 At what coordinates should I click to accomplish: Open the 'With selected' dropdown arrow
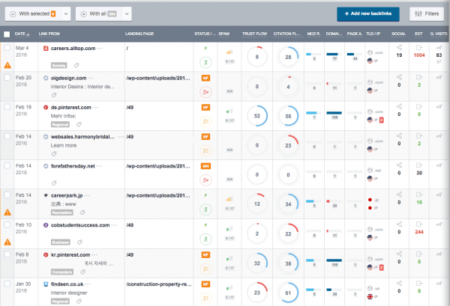click(65, 13)
